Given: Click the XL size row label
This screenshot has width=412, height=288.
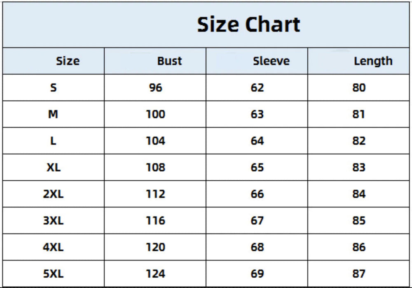Looking at the screenshot, I should (53, 167).
